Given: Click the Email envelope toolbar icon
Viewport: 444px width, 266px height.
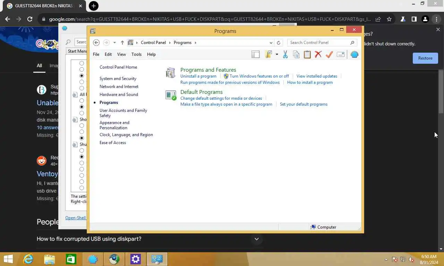Looking at the screenshot, I should coord(341,54).
